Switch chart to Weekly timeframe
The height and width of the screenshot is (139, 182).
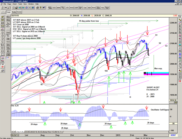coord(14,12)
